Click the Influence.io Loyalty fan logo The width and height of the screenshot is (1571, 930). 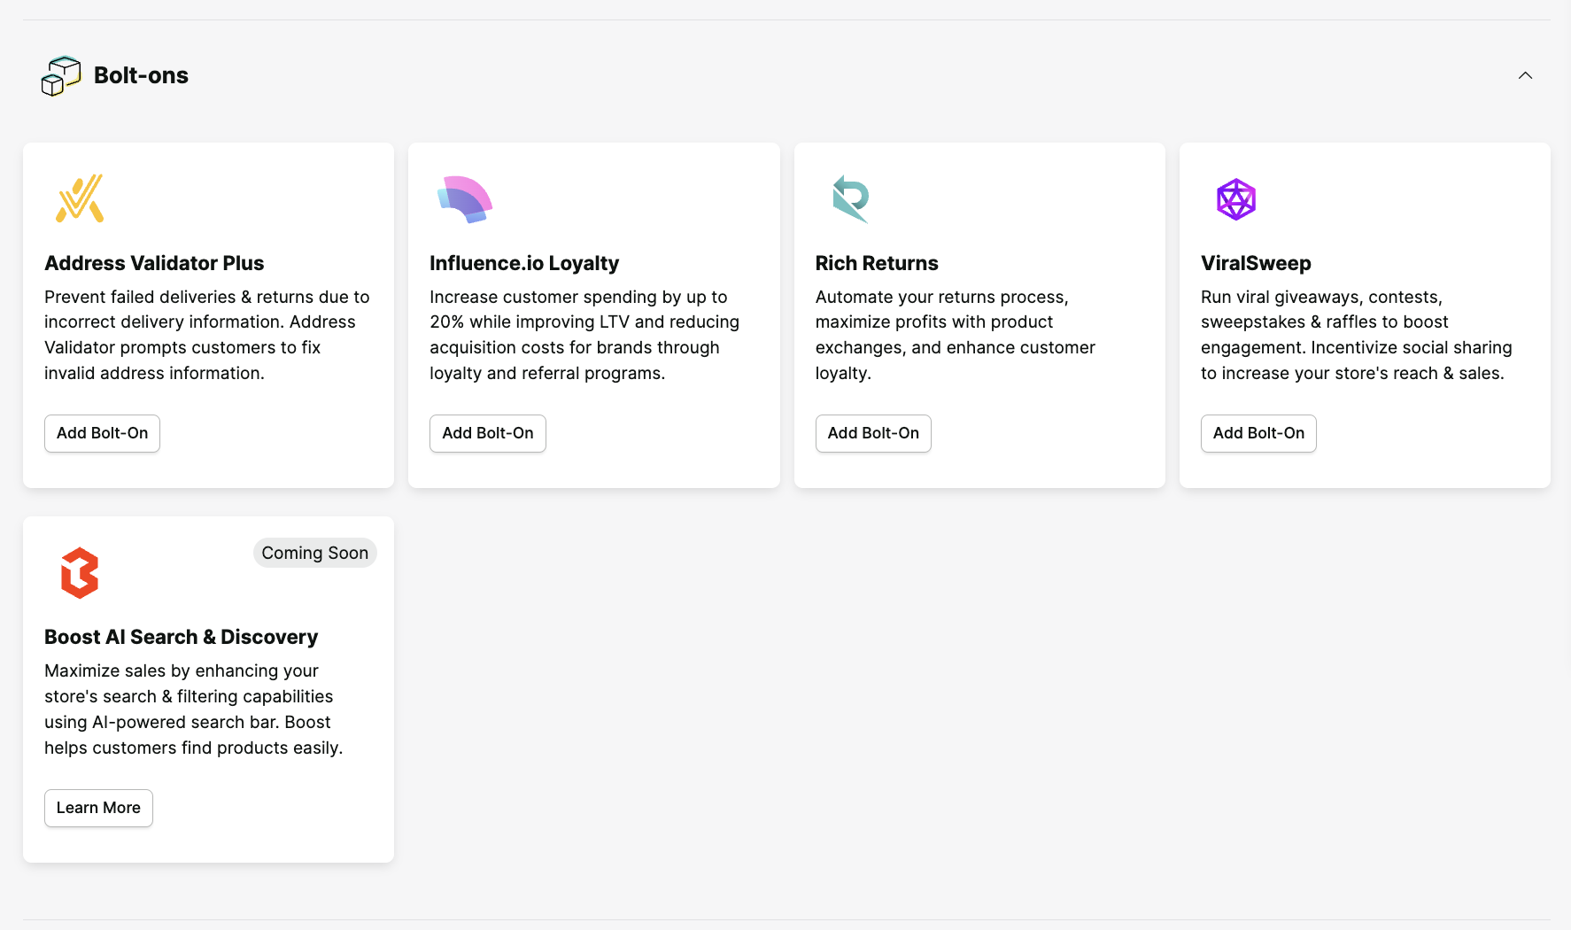pyautogui.click(x=465, y=199)
